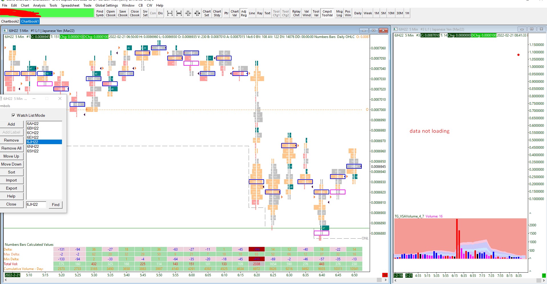Click the Remove button in symbols dialog

(11, 140)
